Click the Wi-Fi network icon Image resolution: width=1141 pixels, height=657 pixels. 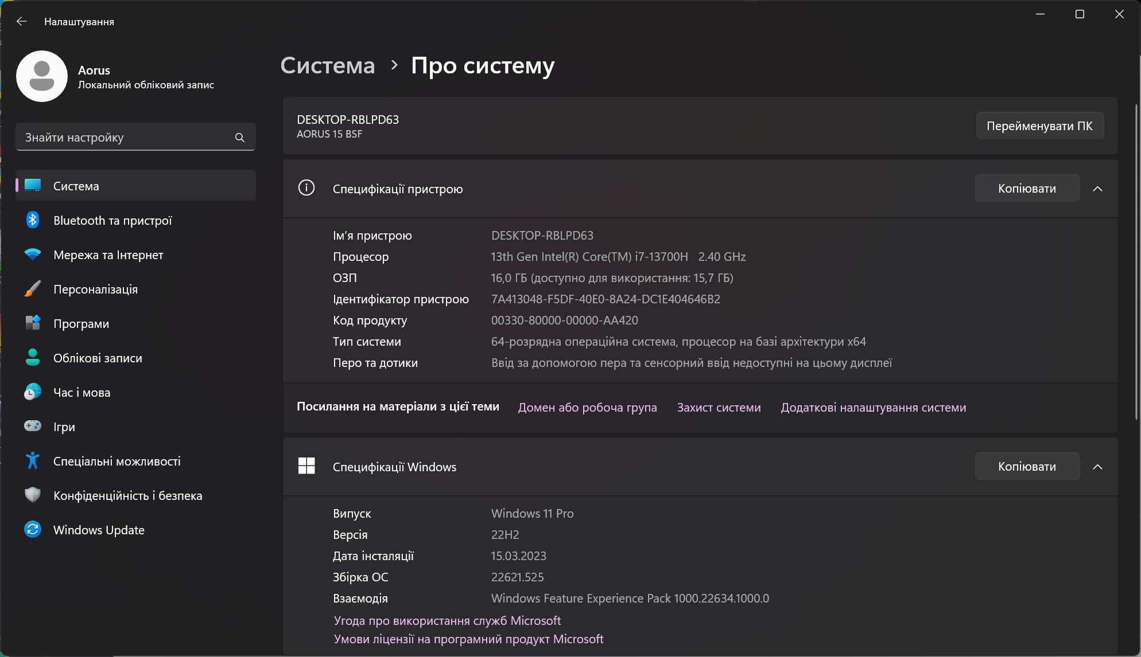click(x=33, y=255)
